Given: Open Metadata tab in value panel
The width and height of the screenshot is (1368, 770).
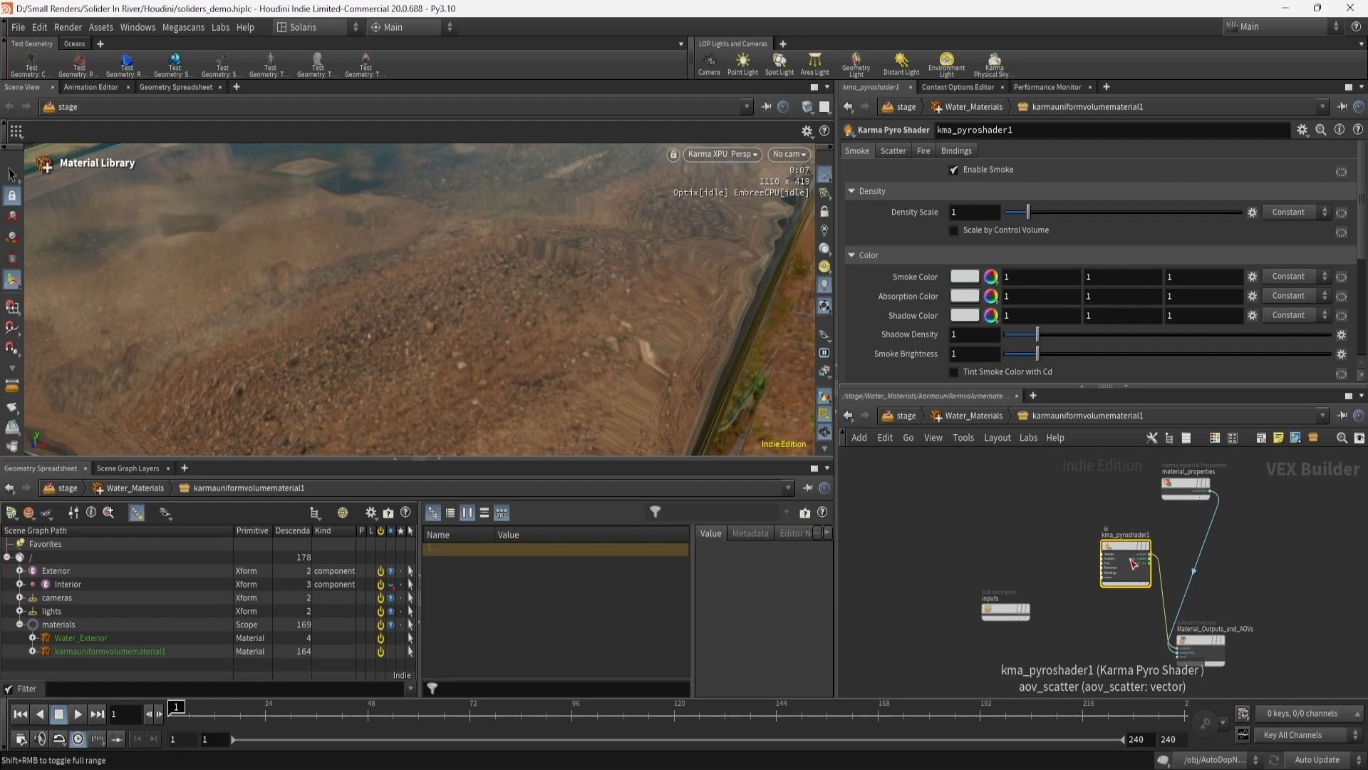Looking at the screenshot, I should tap(750, 533).
